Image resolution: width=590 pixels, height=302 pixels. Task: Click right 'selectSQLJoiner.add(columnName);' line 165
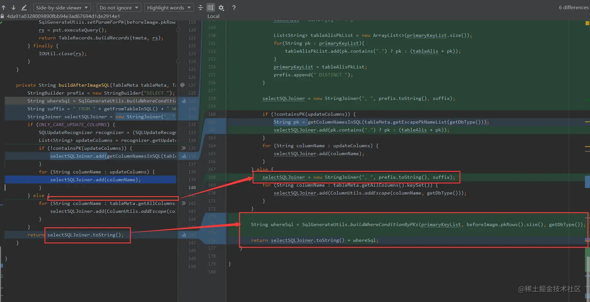click(x=319, y=154)
